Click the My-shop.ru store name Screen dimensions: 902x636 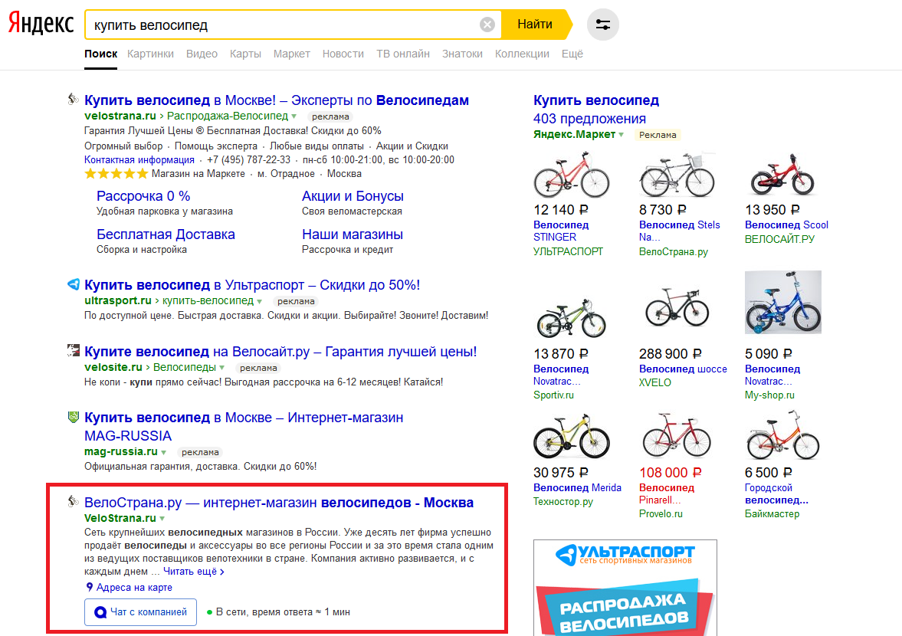pyautogui.click(x=769, y=395)
